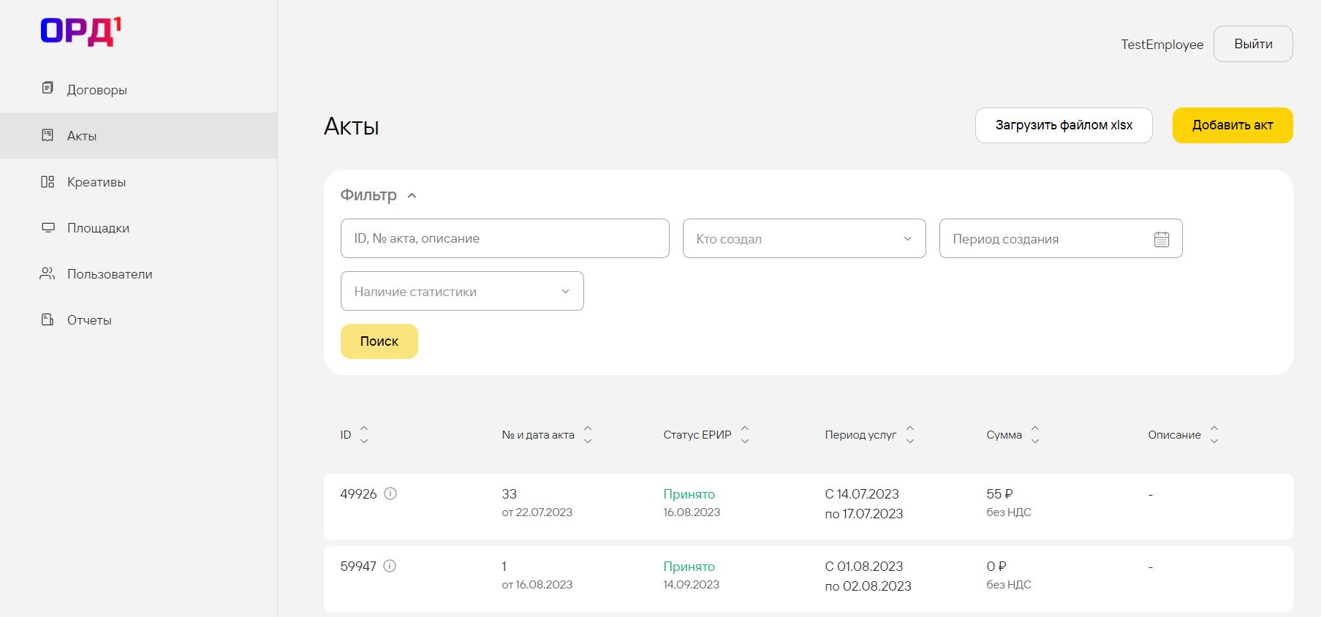Open Пользователи section
This screenshot has width=1321, height=617.
click(139, 273)
